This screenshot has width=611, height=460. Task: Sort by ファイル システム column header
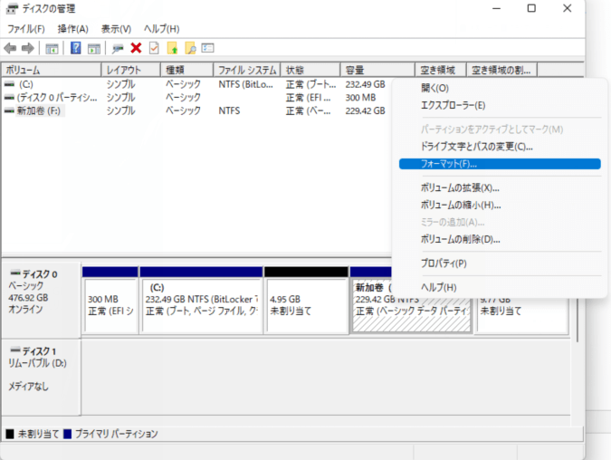click(x=247, y=70)
